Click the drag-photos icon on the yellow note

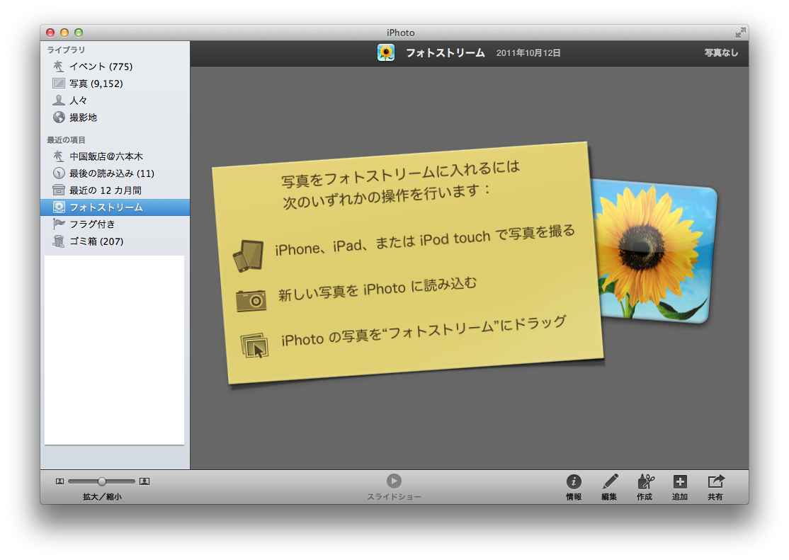(254, 345)
